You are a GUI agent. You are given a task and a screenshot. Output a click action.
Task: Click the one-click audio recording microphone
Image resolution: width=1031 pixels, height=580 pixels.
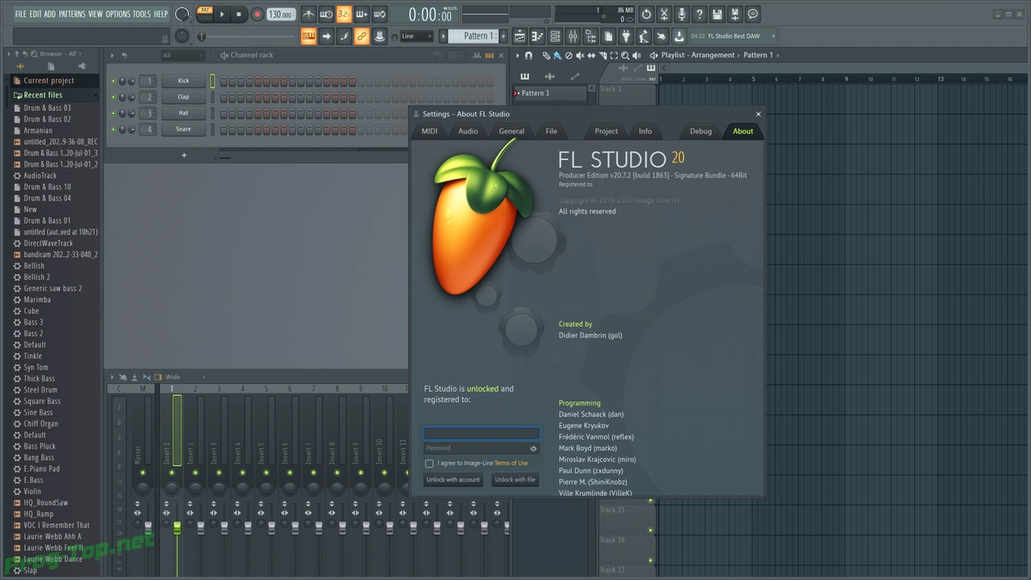click(681, 14)
